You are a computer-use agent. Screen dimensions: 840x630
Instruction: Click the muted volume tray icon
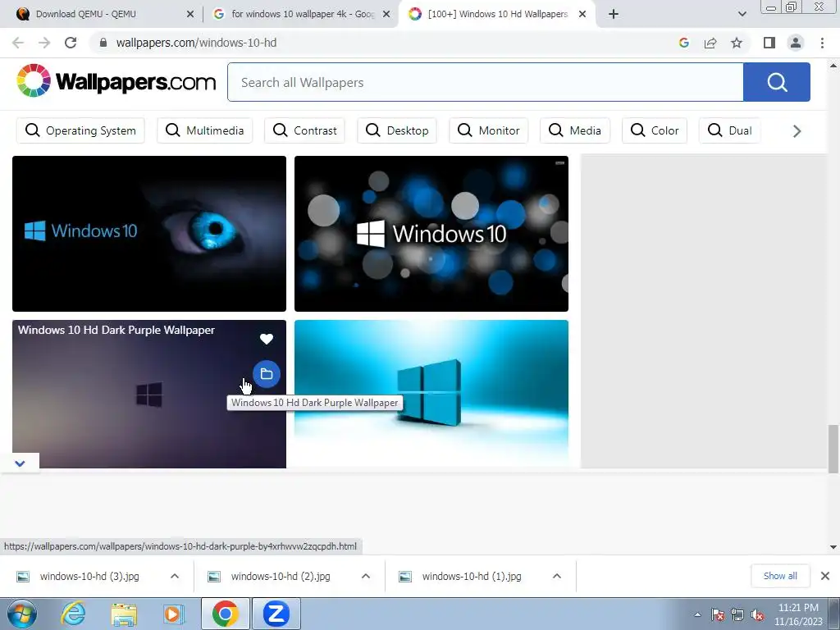[757, 614]
